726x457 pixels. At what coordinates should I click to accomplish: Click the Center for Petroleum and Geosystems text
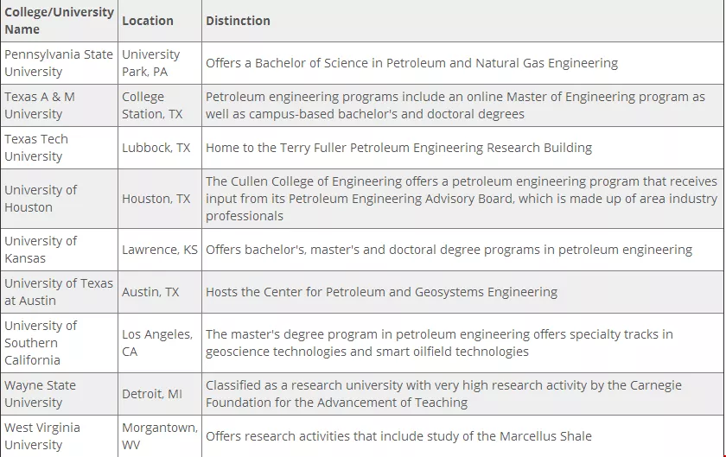[x=381, y=292]
